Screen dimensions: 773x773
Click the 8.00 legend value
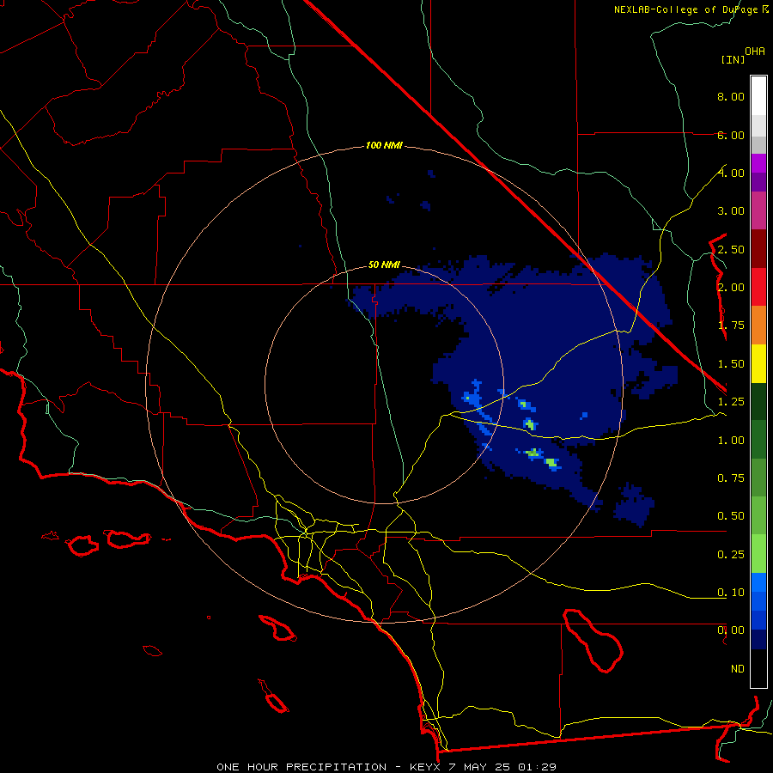click(731, 96)
